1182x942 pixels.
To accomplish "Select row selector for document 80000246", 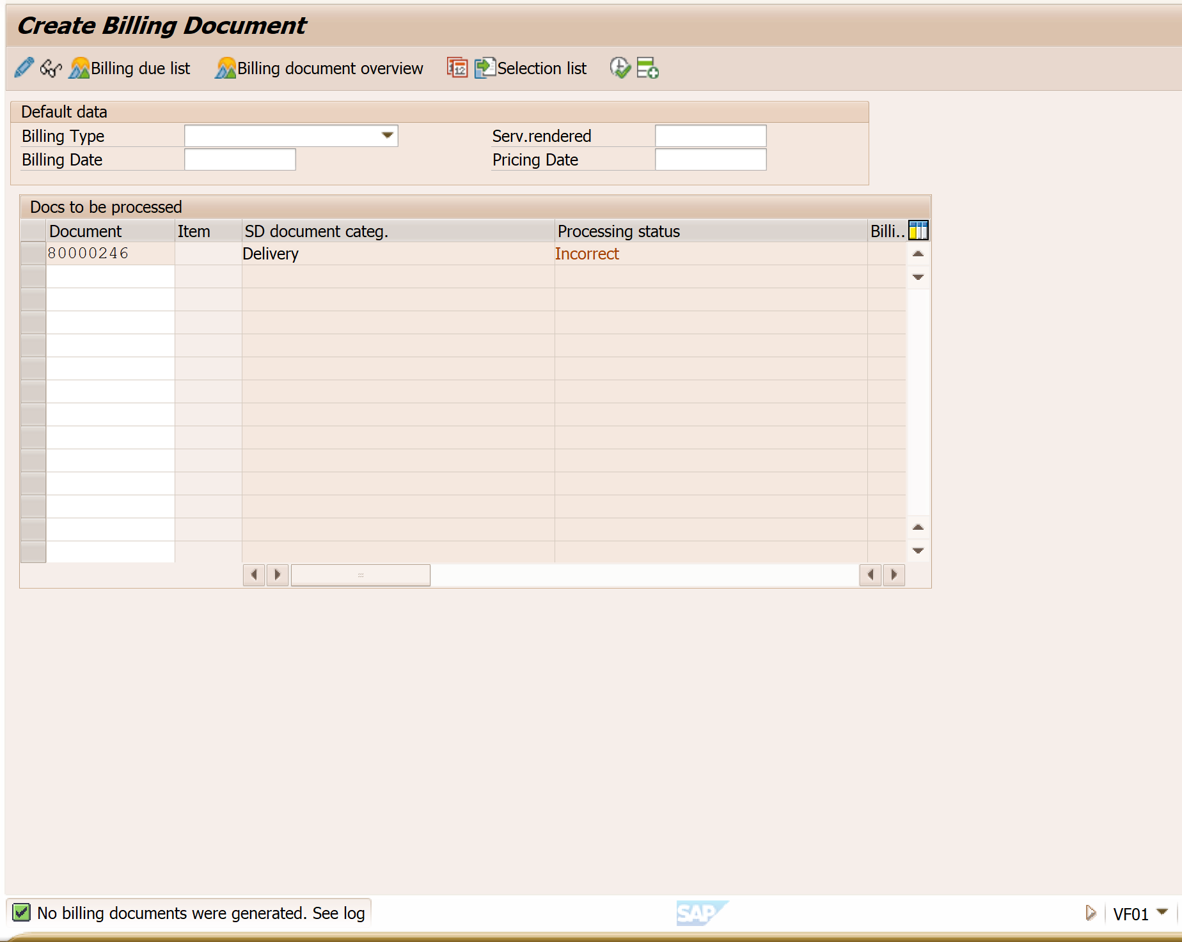I will coord(33,254).
